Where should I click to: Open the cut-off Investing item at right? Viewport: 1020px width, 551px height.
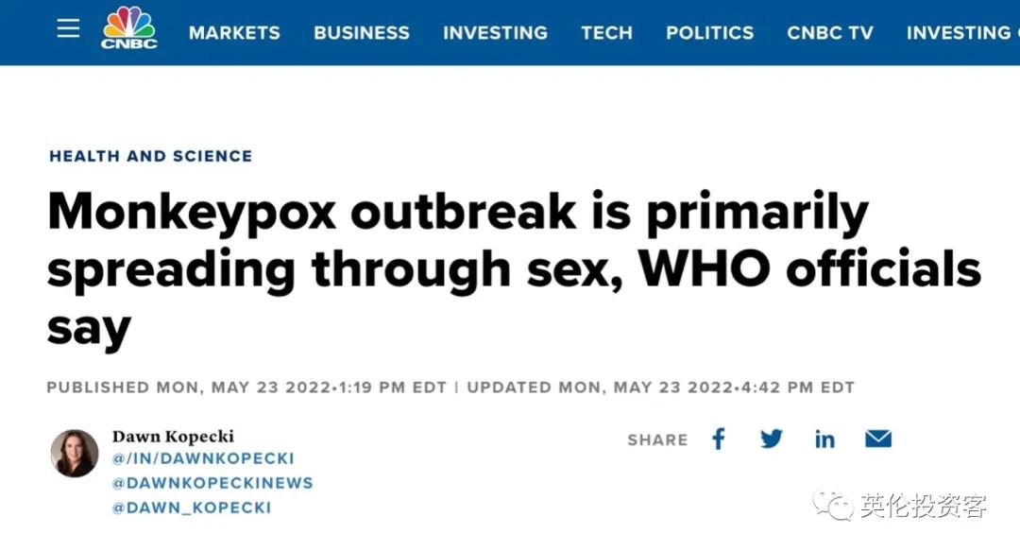962,32
